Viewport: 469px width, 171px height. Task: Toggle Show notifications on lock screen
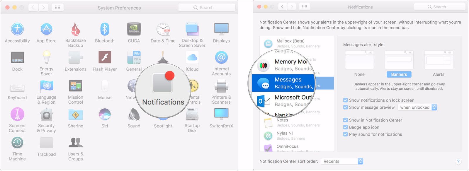(x=345, y=100)
